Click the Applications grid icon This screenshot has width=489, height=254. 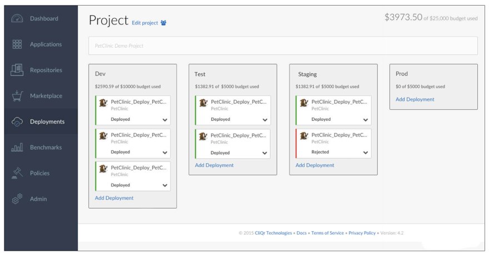coord(17,44)
